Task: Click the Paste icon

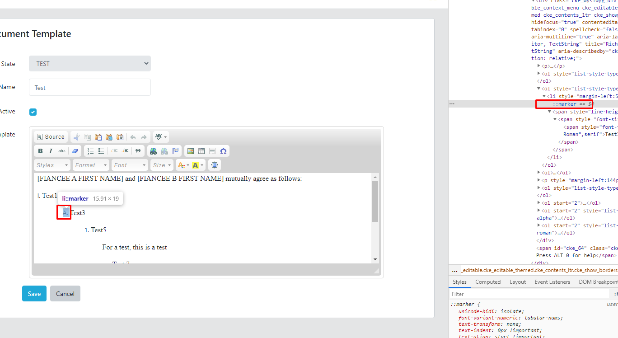Action: coord(98,137)
